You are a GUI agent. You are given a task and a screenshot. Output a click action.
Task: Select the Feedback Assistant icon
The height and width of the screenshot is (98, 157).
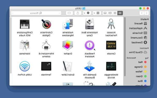[x=90, y=45]
